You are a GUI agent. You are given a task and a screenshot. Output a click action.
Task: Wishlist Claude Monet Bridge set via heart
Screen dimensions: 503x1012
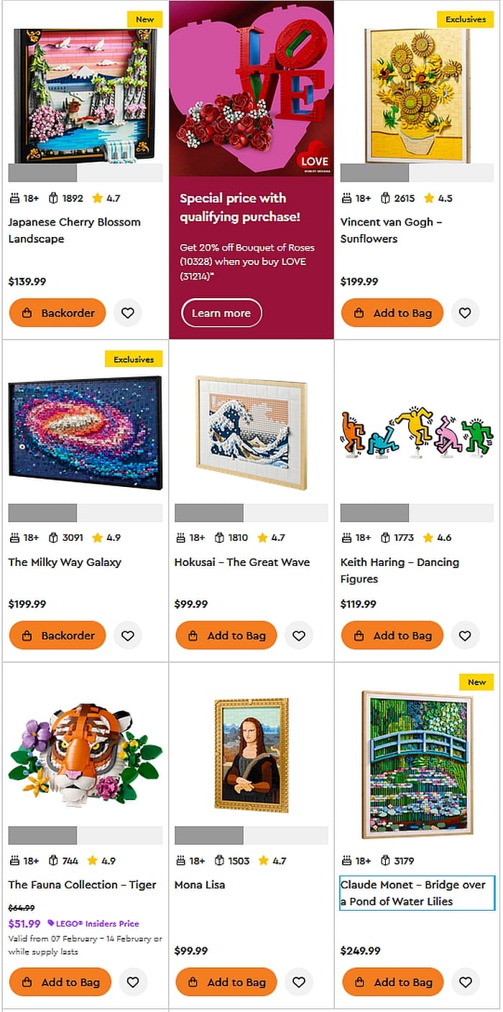[x=465, y=982]
